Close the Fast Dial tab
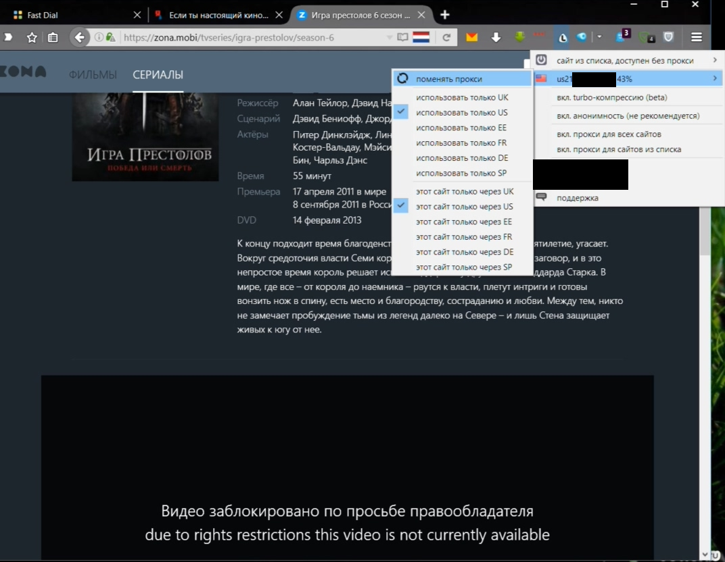The width and height of the screenshot is (725, 562). 137,15
